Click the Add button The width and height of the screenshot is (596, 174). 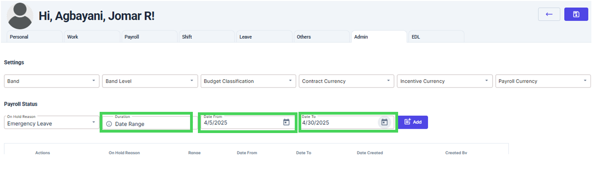413,122
